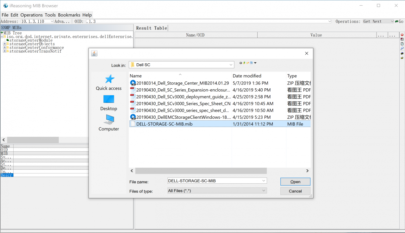Click the magnifier Find icon in the right toolbar
Screen dimensions: 405x233
coord(402,48)
